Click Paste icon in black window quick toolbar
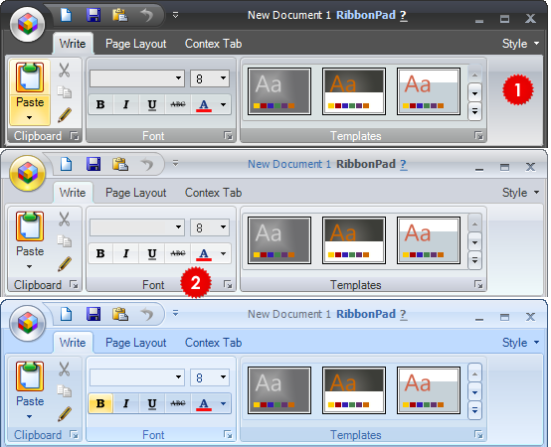551x447 pixels. point(119,15)
